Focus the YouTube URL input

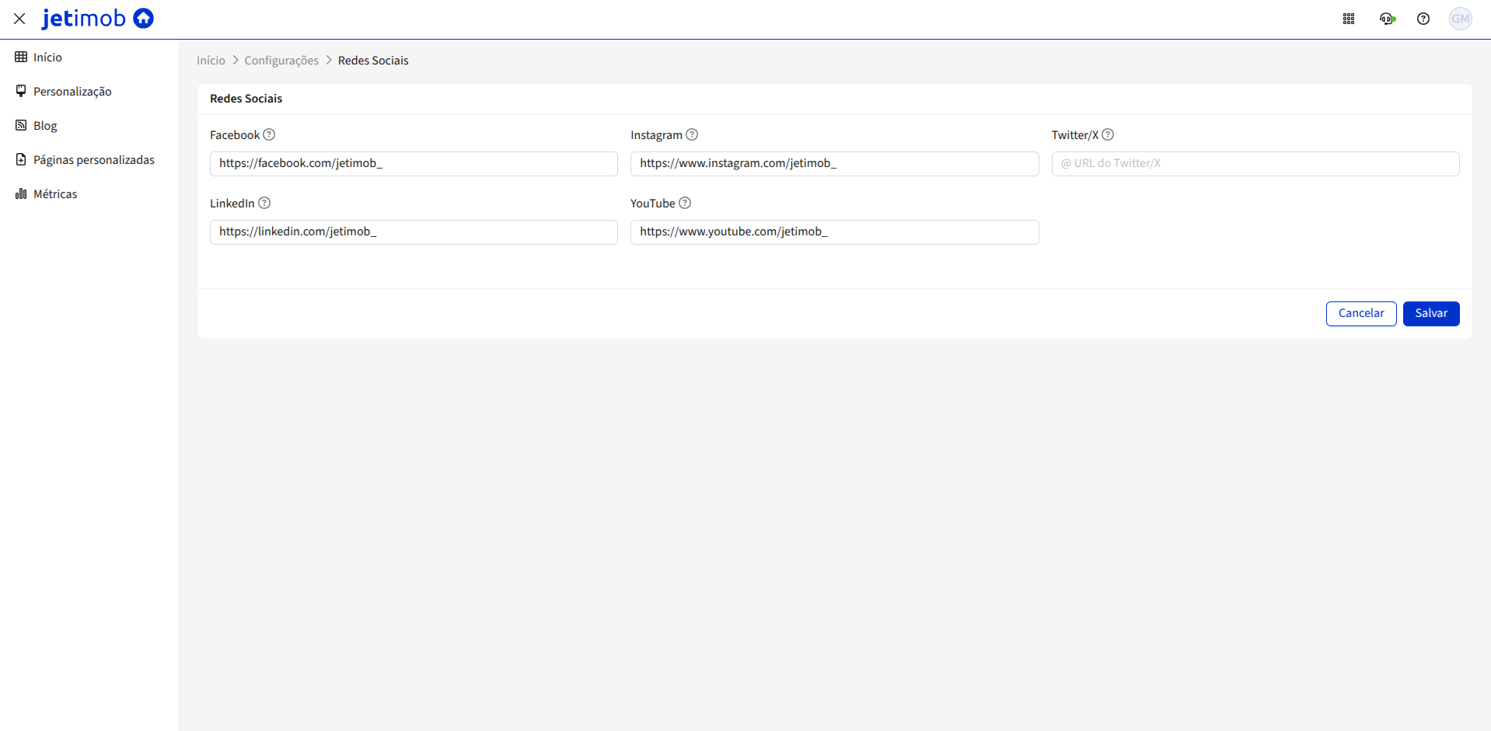tap(834, 232)
